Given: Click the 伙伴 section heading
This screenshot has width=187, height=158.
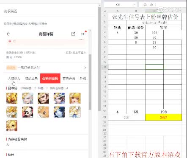Looking at the screenshot, I should pos(11,155).
